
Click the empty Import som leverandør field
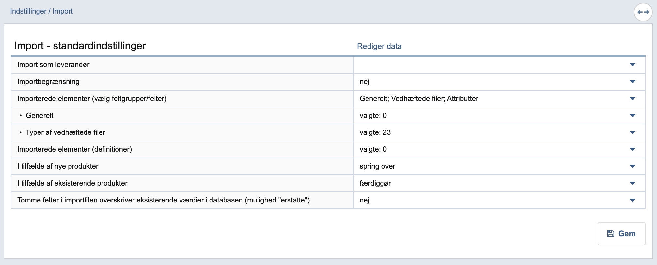click(x=490, y=65)
